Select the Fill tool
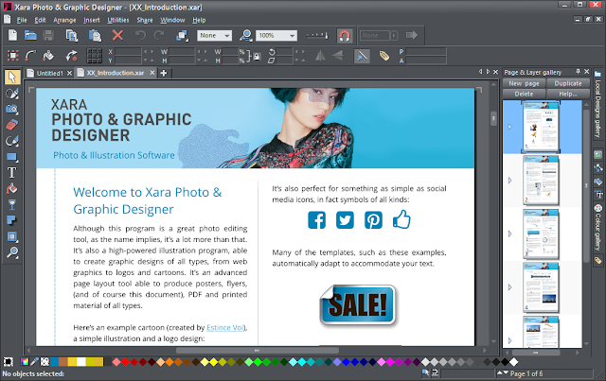Viewport: 606px width, 381px height. click(x=12, y=188)
